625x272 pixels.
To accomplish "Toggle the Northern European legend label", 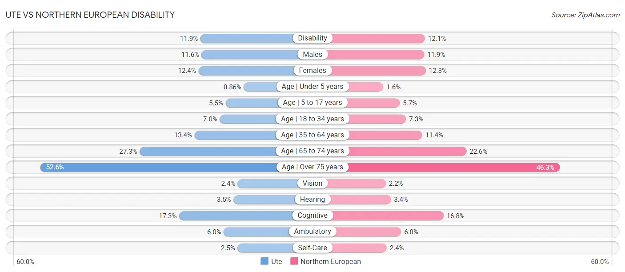I will point(331,261).
